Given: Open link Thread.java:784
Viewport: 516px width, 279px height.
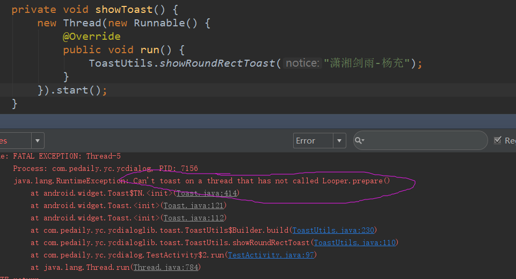Looking at the screenshot, I should (166, 268).
